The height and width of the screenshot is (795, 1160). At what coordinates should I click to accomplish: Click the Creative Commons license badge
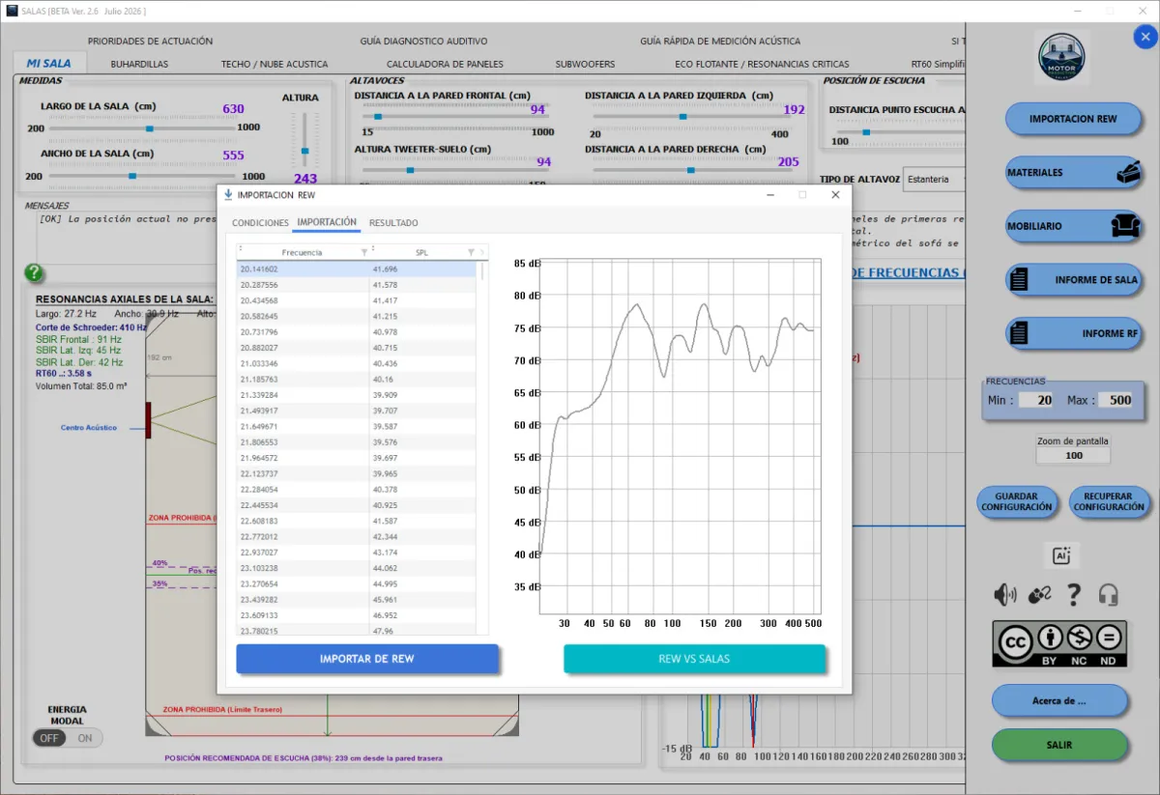click(x=1059, y=643)
